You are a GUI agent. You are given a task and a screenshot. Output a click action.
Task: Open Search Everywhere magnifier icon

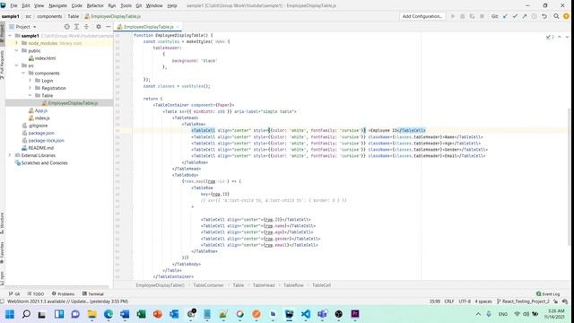click(x=556, y=16)
